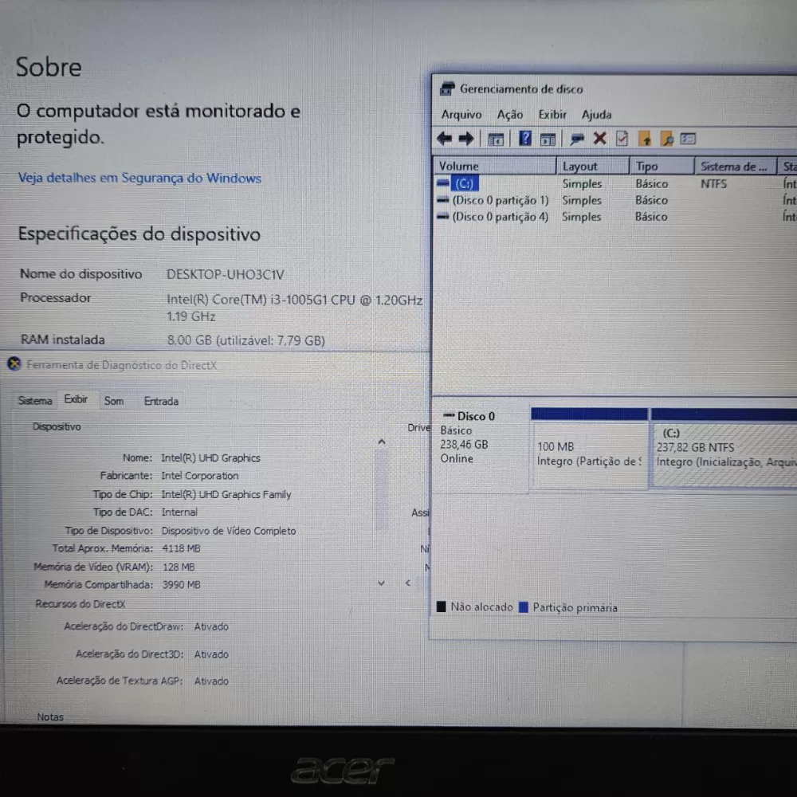The width and height of the screenshot is (797, 797).
Task: Click Ativado next to Aceleração do Direct3D
Action: [x=211, y=654]
